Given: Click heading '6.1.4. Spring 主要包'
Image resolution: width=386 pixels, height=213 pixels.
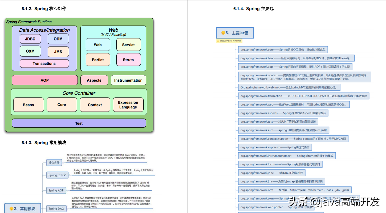Looking at the screenshot, I should (254, 9).
